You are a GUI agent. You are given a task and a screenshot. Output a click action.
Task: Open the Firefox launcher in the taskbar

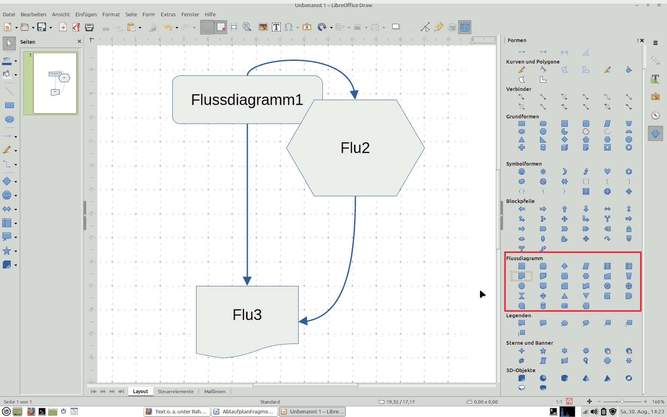tap(31, 411)
